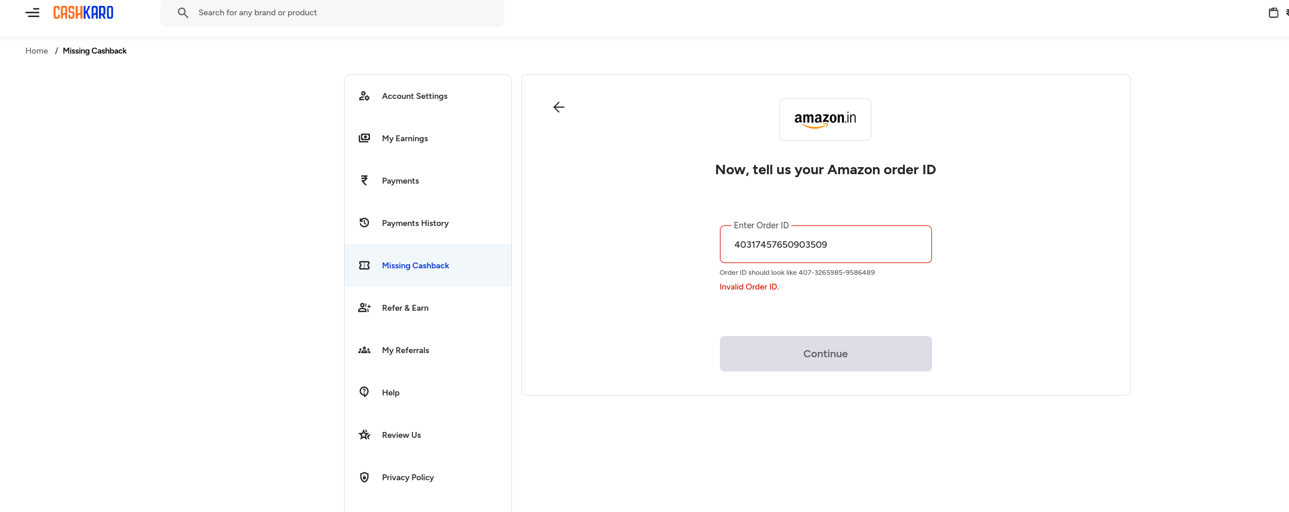Go back using the left arrow
Screen dimensions: 1289x512
click(x=559, y=107)
